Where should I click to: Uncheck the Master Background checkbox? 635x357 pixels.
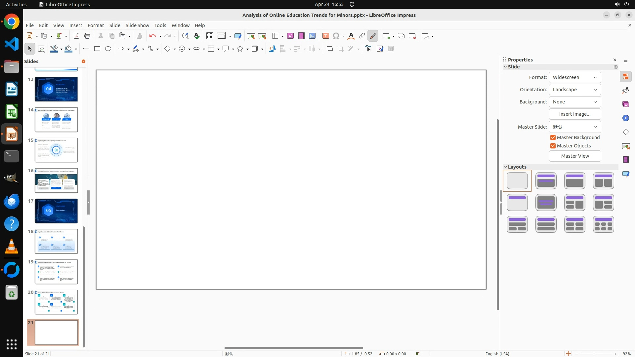coord(553,138)
